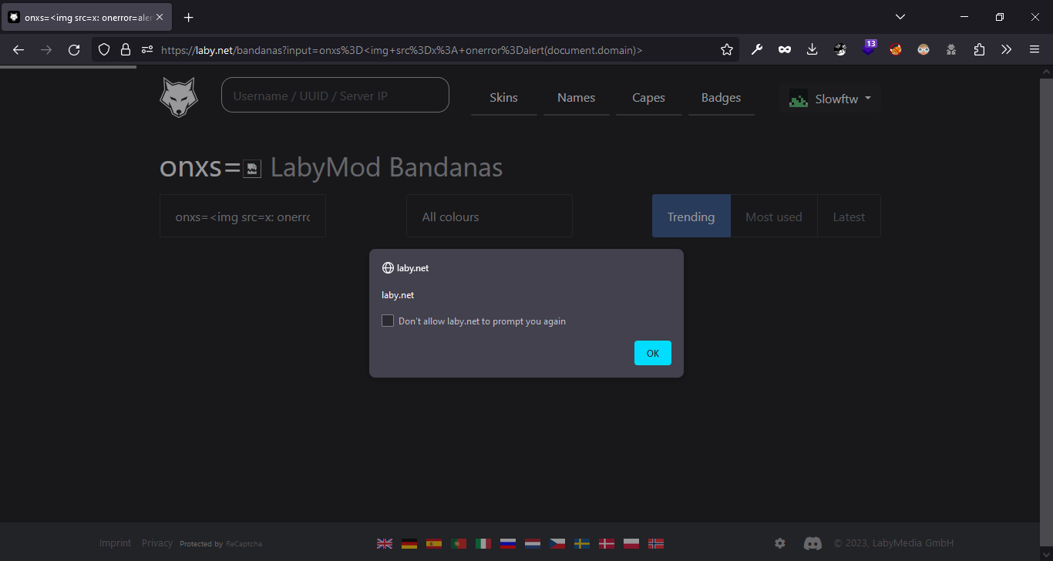The height and width of the screenshot is (561, 1053).
Task: Click the dark round extension icon beside Downloads
Action: 840,49
